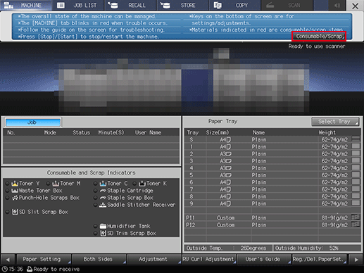The image size is (364, 273).
Task: Open the MACHINE tab
Action: [x=26, y=5]
